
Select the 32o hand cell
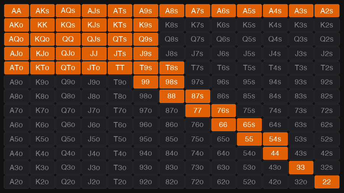pos(301,182)
